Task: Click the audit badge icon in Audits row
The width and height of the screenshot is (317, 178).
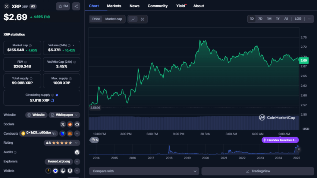Action: (77, 152)
